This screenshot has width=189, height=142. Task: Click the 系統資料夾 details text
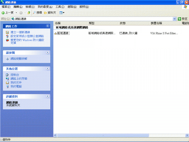(x=13, y=105)
